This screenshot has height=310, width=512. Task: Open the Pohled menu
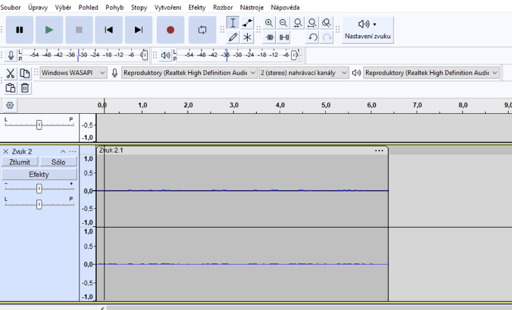(x=88, y=7)
